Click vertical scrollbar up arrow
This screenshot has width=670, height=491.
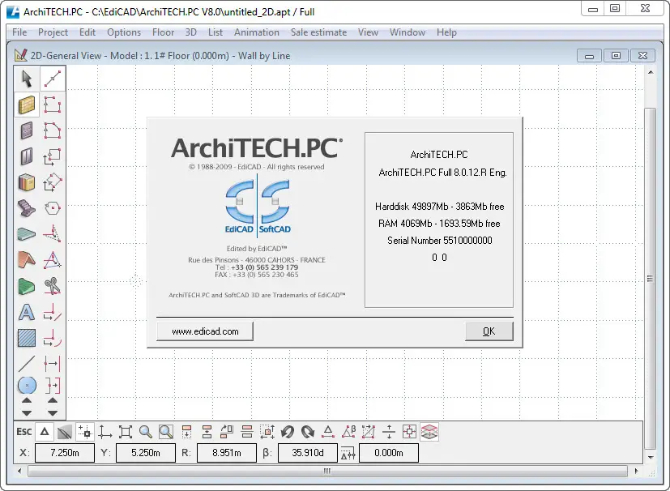click(651, 72)
